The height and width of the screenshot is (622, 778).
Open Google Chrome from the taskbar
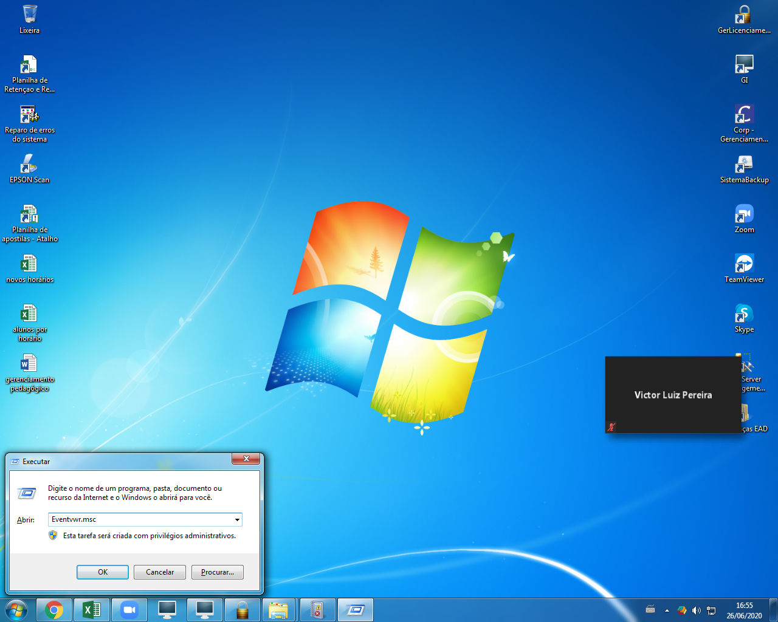coord(54,610)
